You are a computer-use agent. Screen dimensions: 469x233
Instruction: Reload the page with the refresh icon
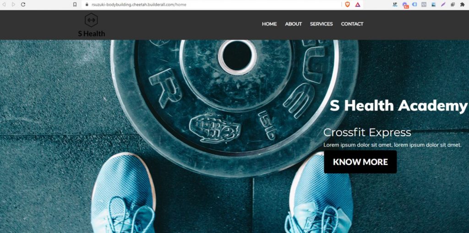23,5
